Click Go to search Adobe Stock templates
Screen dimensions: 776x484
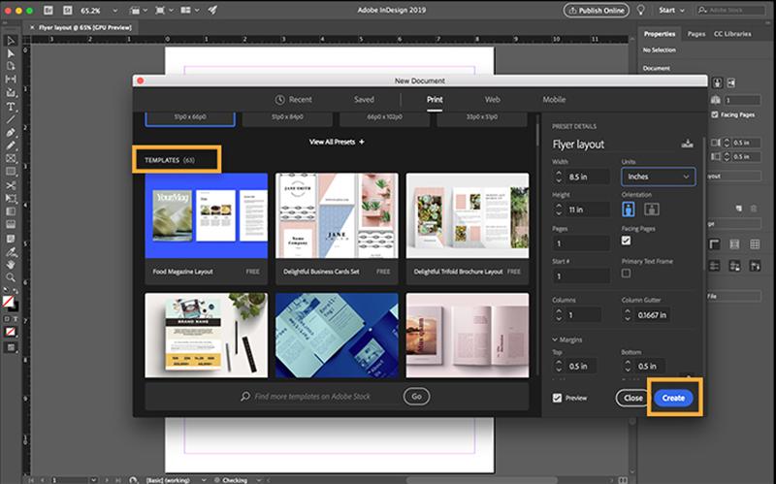coord(417,397)
